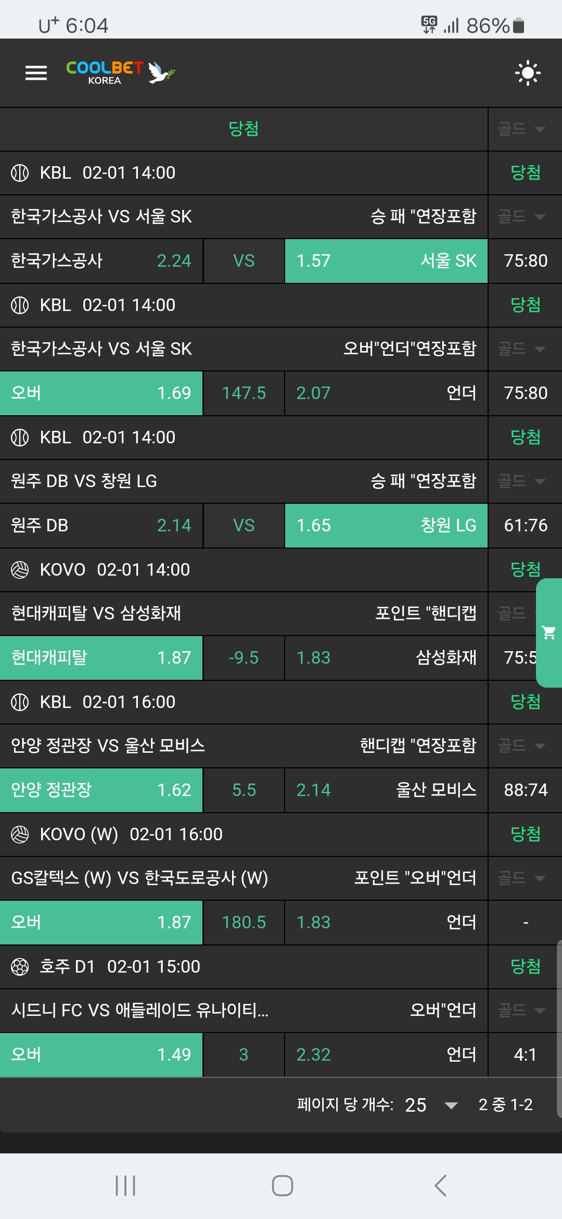
Task: Open the hamburger menu
Action: tap(36, 73)
